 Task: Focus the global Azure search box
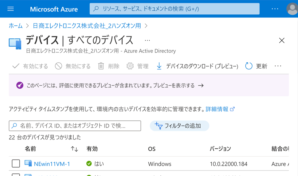coord(174,9)
